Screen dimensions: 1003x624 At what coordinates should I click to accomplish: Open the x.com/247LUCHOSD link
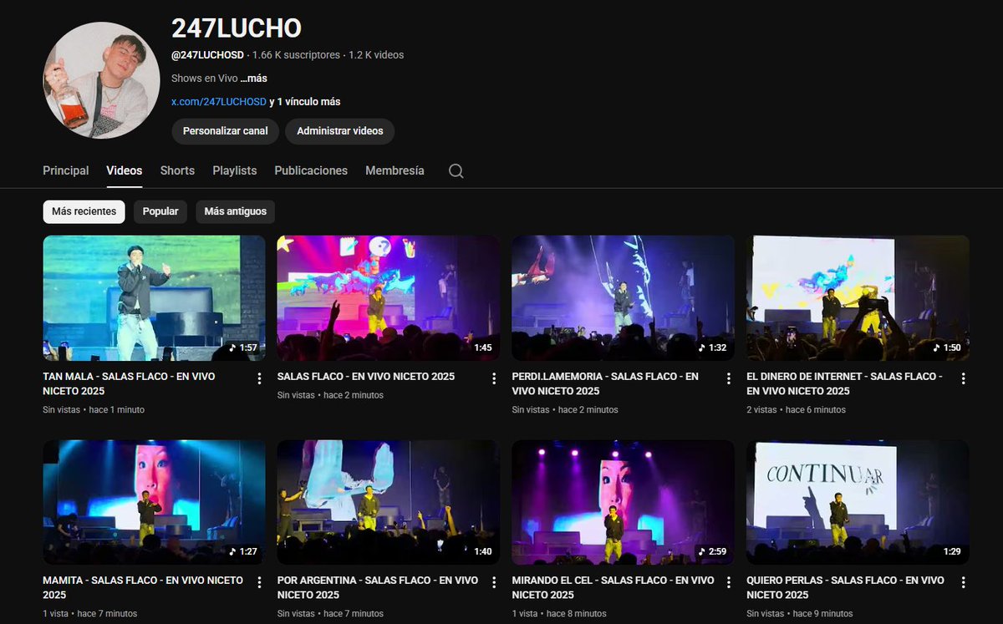click(x=219, y=102)
